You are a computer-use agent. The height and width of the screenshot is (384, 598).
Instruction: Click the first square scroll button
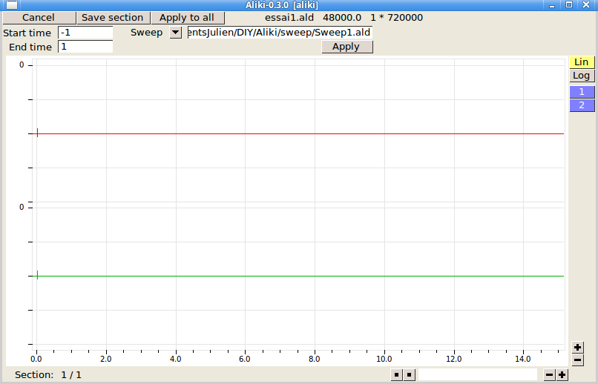[x=397, y=375]
